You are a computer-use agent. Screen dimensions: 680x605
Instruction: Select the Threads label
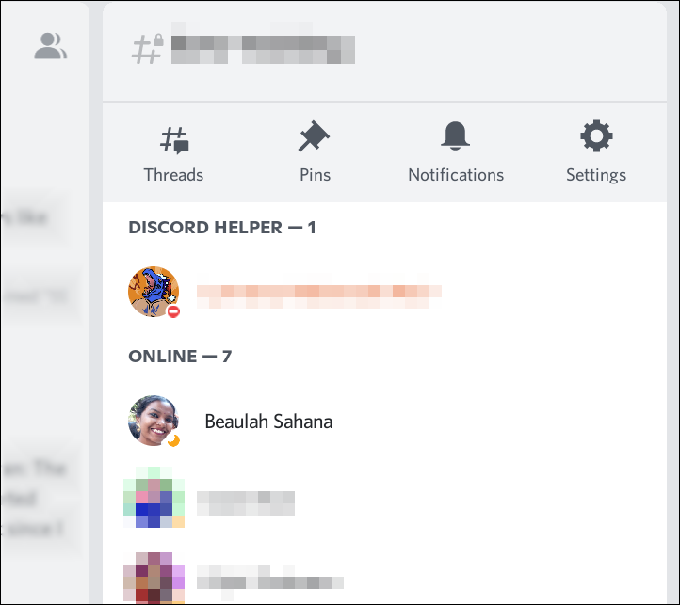click(173, 175)
